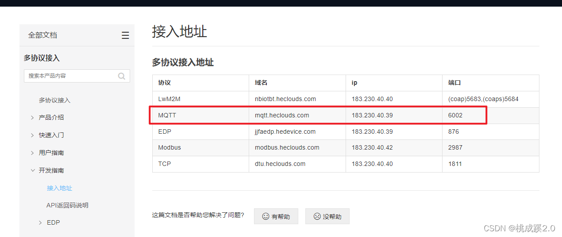Expand the 产品介绍 section
562x237 pixels.
[32, 117]
